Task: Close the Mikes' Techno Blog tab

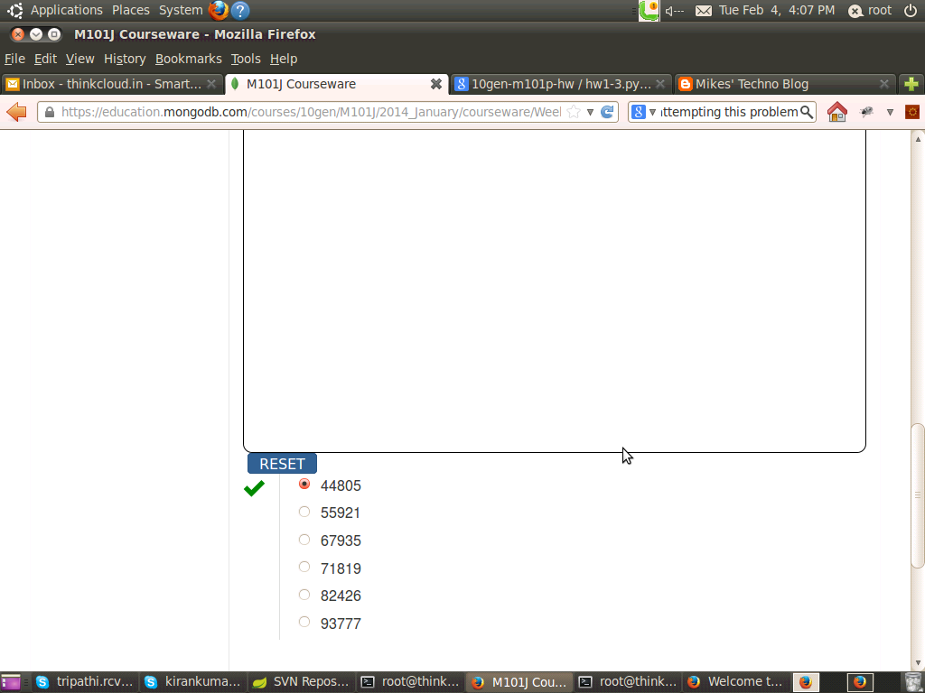Action: (883, 84)
